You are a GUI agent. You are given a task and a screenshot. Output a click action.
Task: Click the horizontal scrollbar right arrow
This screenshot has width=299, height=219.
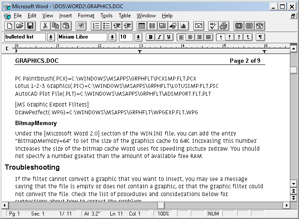pyautogui.click(x=286, y=205)
